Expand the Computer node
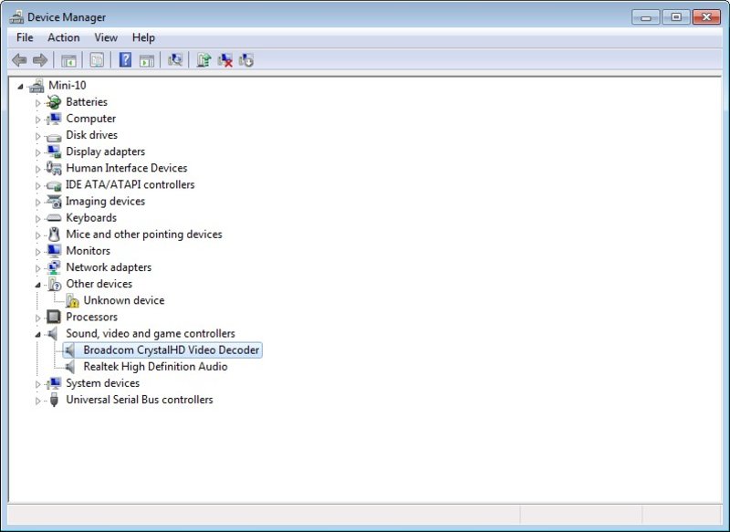Viewport: 730px width, 532px height. [x=37, y=120]
